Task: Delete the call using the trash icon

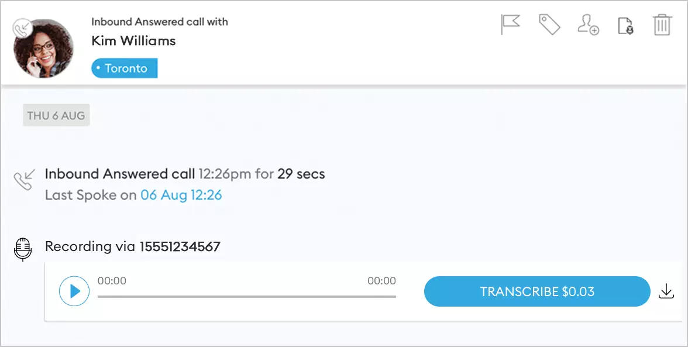Action: [662, 25]
